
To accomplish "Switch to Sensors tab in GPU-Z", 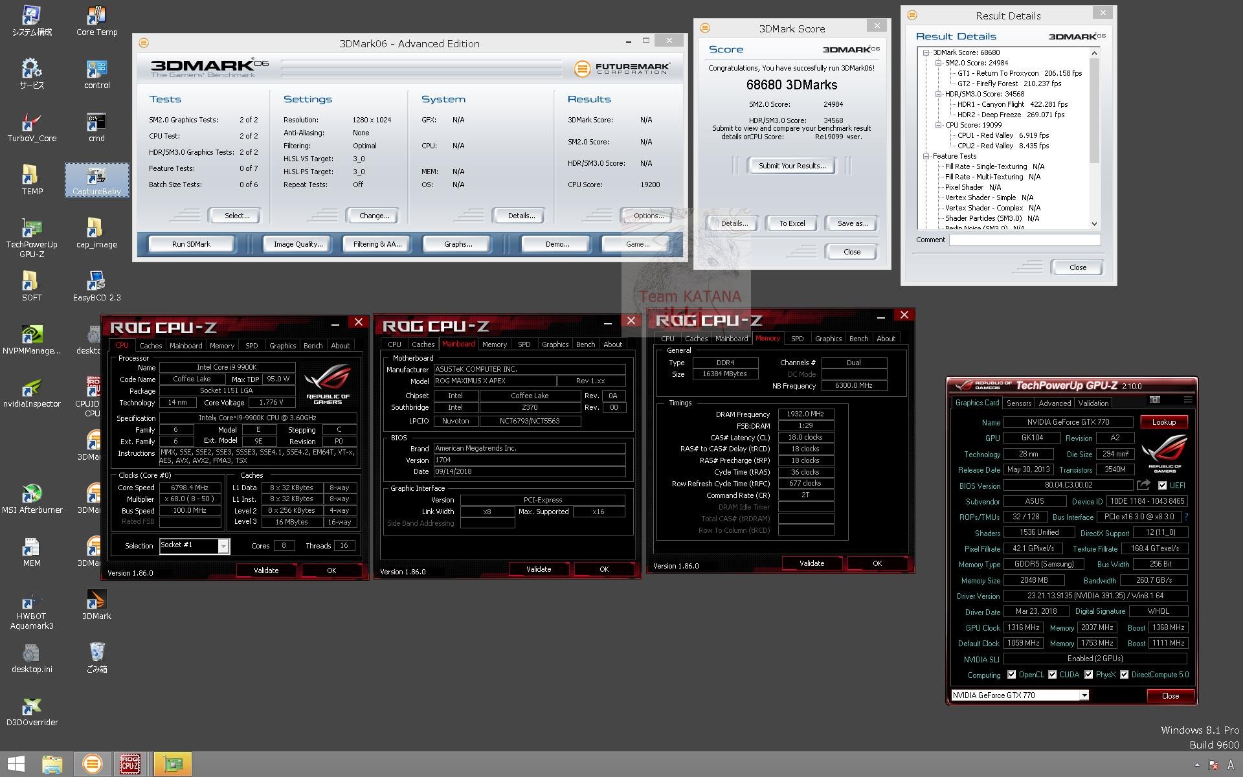I will pyautogui.click(x=1018, y=403).
